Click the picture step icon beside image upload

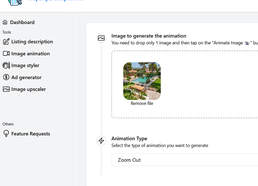coord(101,38)
